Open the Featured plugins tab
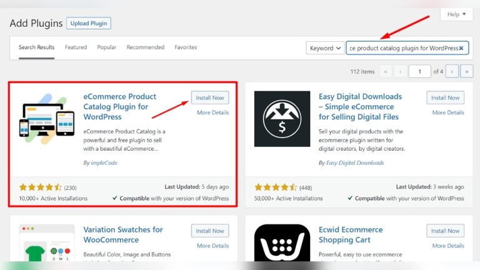 [76, 47]
